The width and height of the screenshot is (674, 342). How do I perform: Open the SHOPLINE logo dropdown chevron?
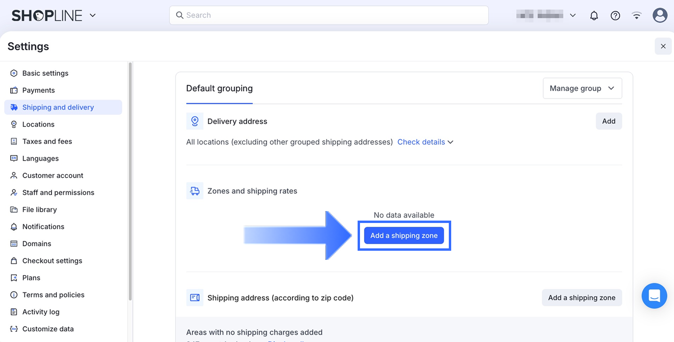click(x=93, y=15)
